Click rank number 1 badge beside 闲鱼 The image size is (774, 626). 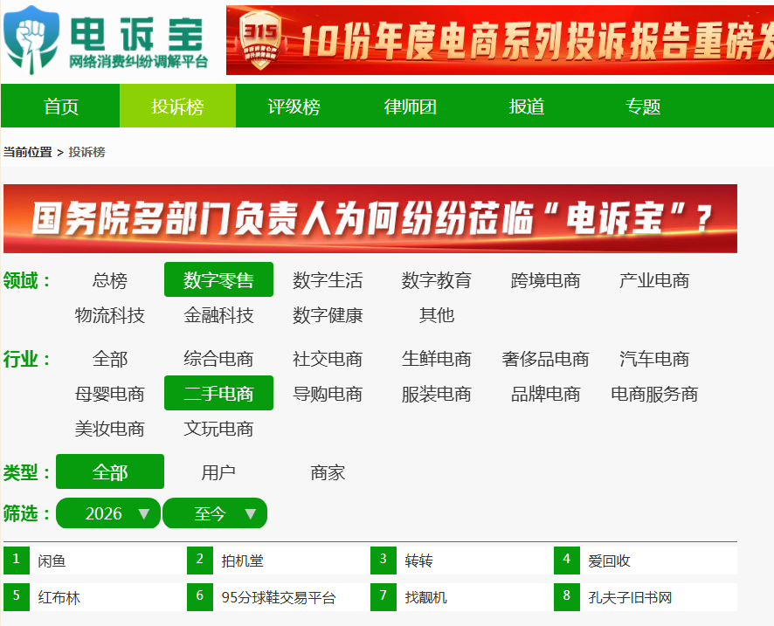coord(17,560)
